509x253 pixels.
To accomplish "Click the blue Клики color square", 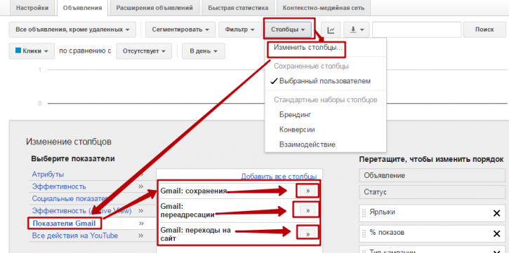I will [x=18, y=50].
